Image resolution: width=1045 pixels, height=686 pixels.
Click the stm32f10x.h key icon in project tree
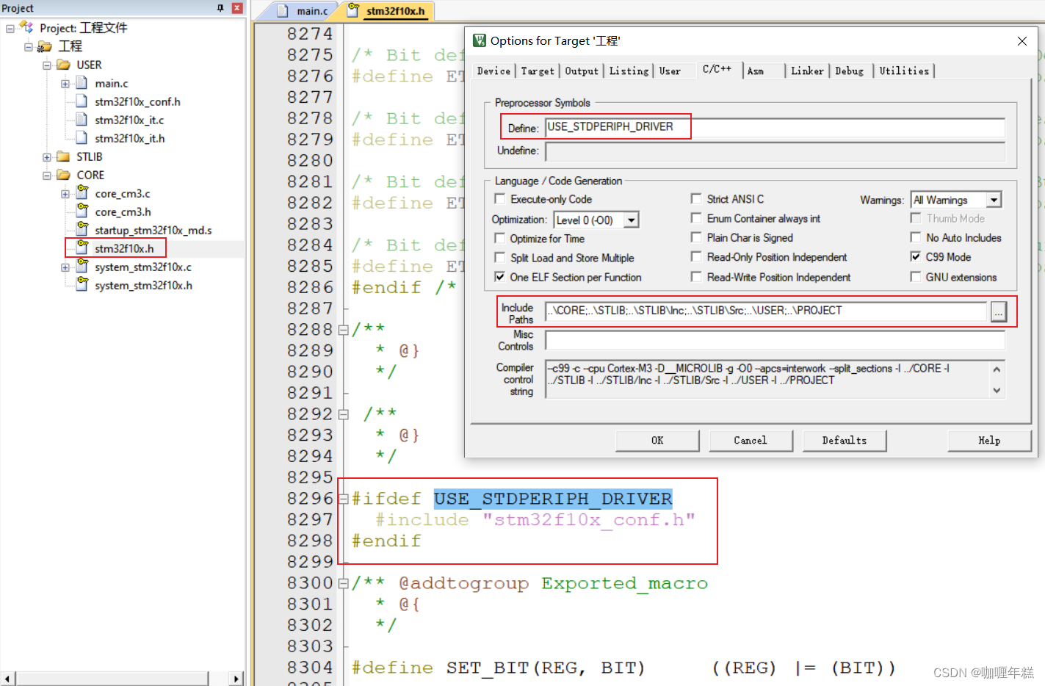click(x=82, y=248)
